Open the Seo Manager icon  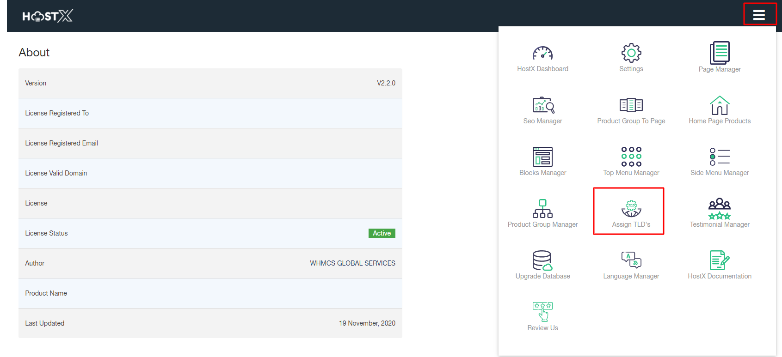[543, 105]
